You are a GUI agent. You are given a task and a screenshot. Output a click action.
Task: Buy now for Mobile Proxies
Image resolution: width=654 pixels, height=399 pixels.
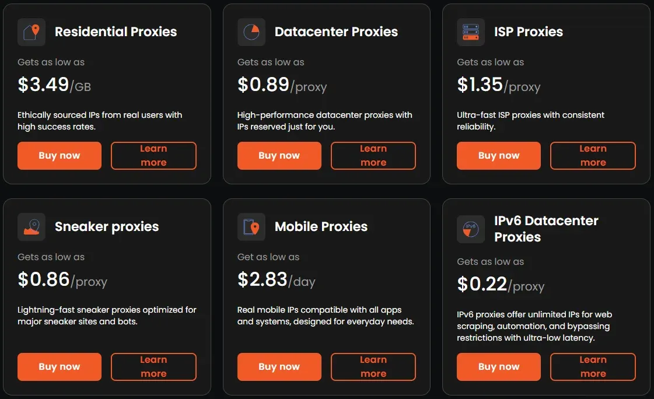(279, 367)
